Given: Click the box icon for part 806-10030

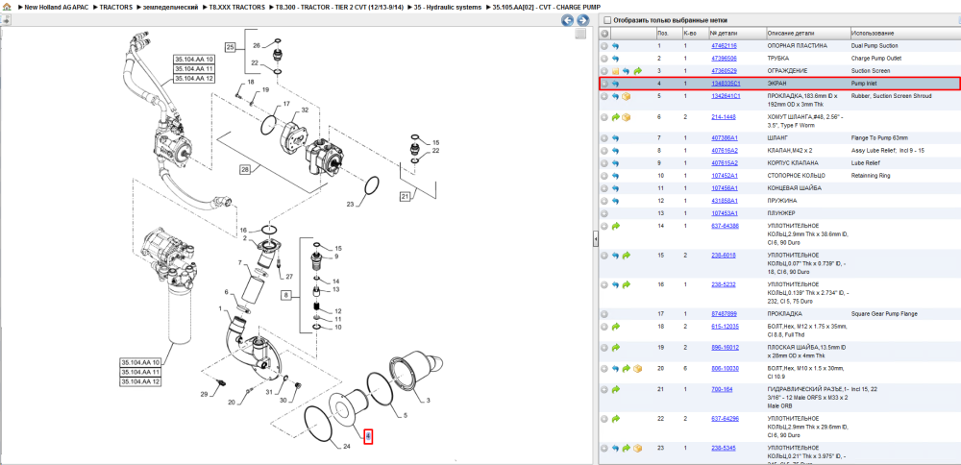Looking at the screenshot, I should coord(637,369).
